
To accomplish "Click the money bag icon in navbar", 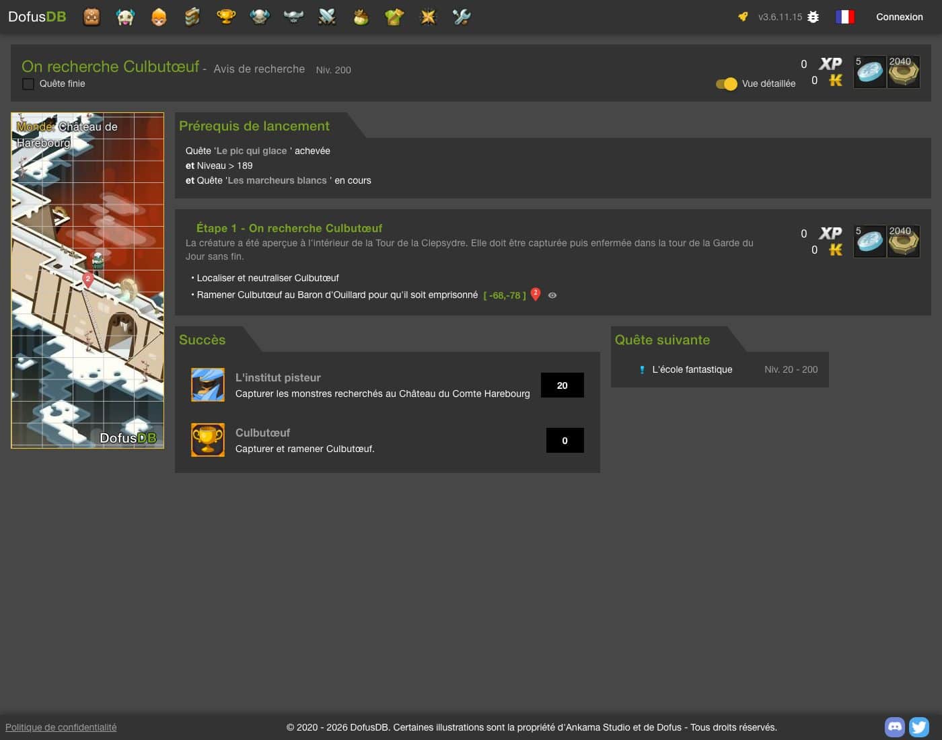I will [361, 17].
